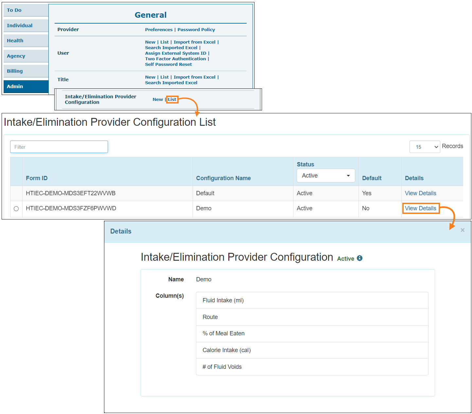Click View Details for Default configuration
The width and height of the screenshot is (472, 414).
420,193
